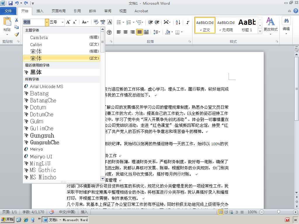
Task: Switch to the 插入 Insert tab
Action: point(40,11)
